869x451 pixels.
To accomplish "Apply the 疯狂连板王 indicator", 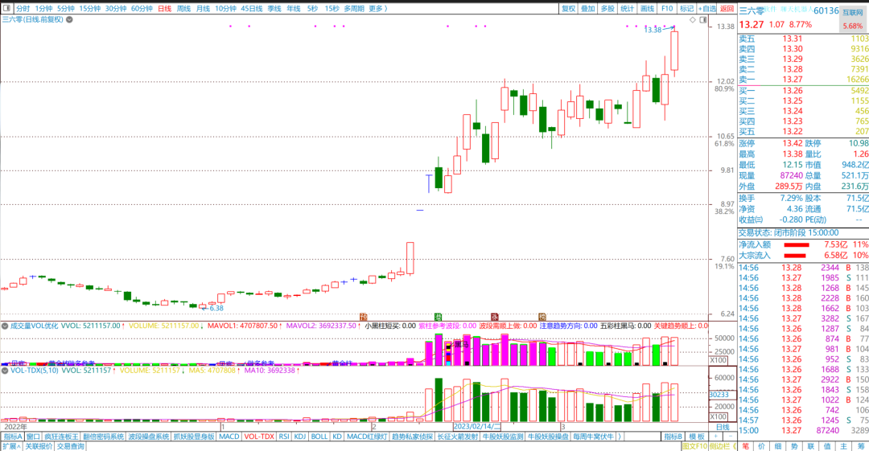I will [x=61, y=437].
